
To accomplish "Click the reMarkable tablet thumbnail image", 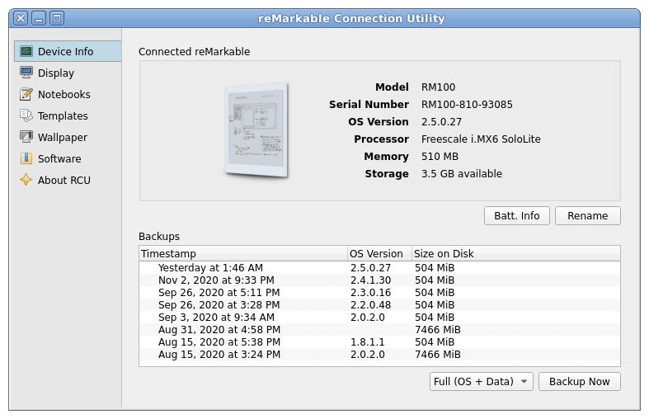I will [x=256, y=130].
